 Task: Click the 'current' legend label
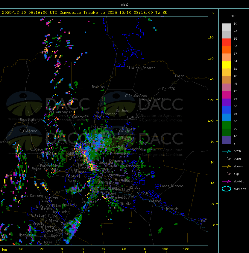pos(240,189)
